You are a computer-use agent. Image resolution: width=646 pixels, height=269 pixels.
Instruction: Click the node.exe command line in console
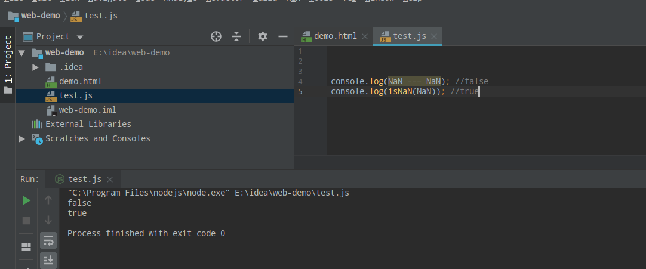(x=208, y=193)
